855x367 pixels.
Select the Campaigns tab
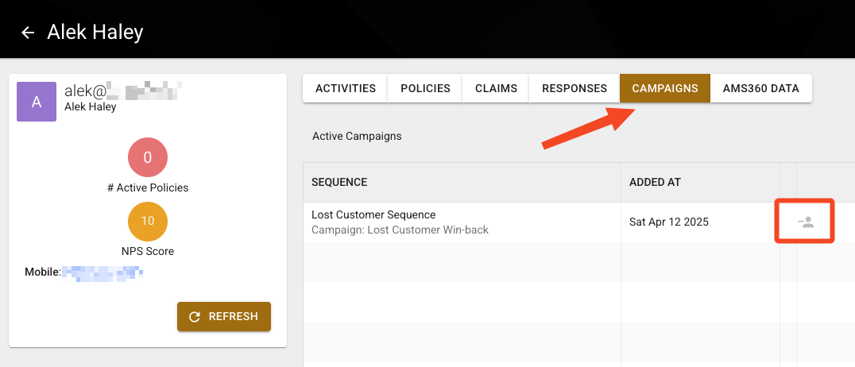pos(664,88)
